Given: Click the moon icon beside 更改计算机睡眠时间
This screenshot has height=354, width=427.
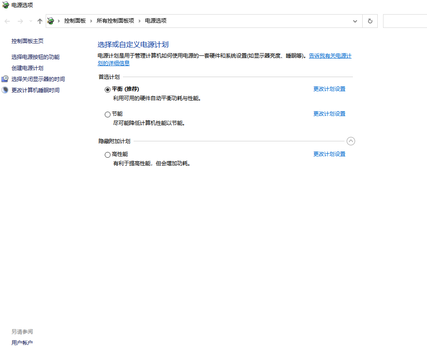Looking at the screenshot, I should coord(5,90).
